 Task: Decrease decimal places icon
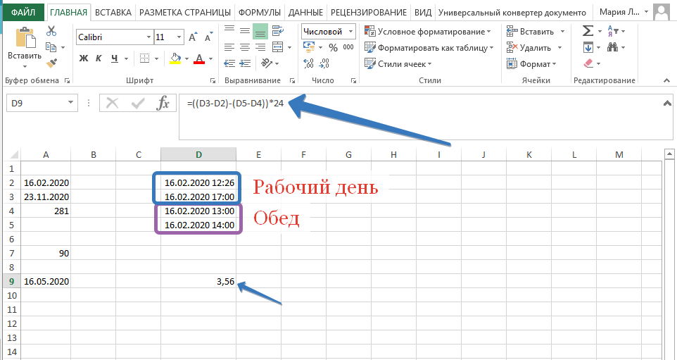324,63
